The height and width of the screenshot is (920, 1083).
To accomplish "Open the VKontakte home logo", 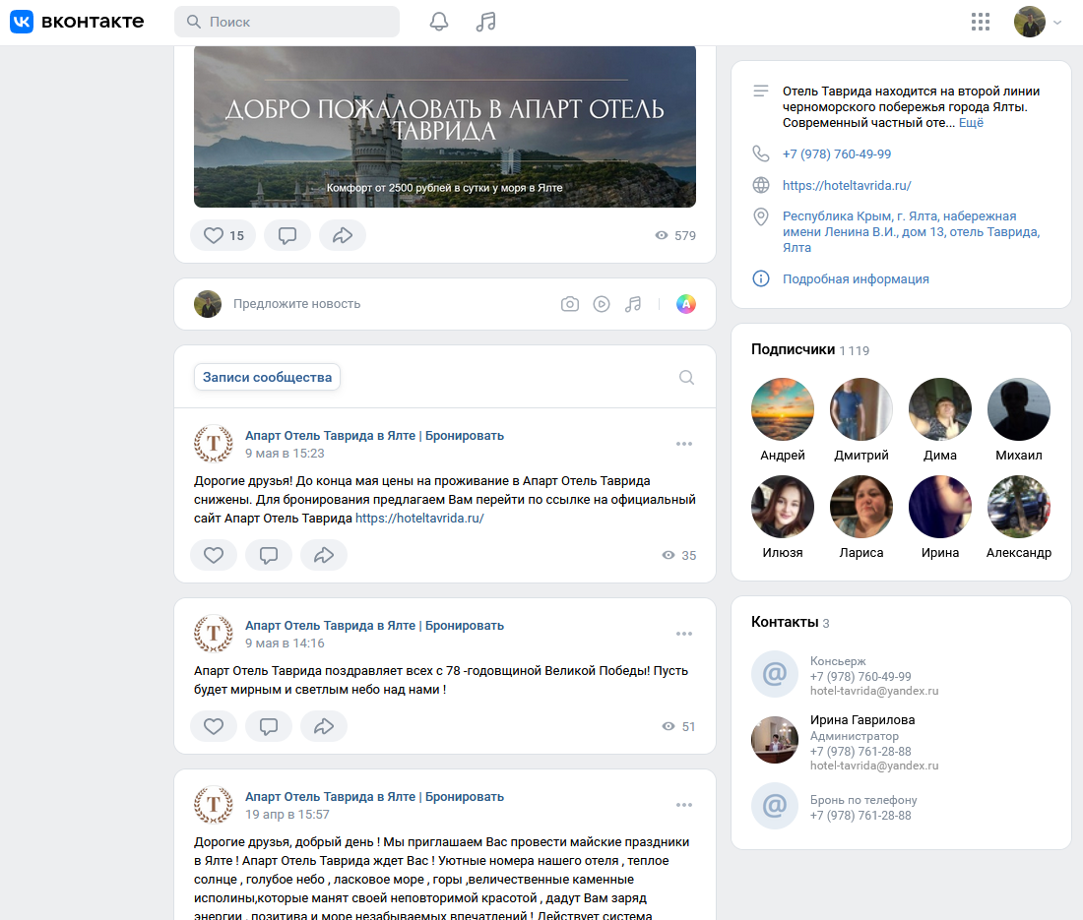I will (77, 22).
